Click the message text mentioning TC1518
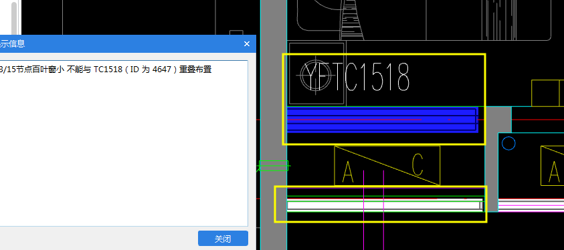Viewport: 564px width, 250px height. [x=106, y=70]
